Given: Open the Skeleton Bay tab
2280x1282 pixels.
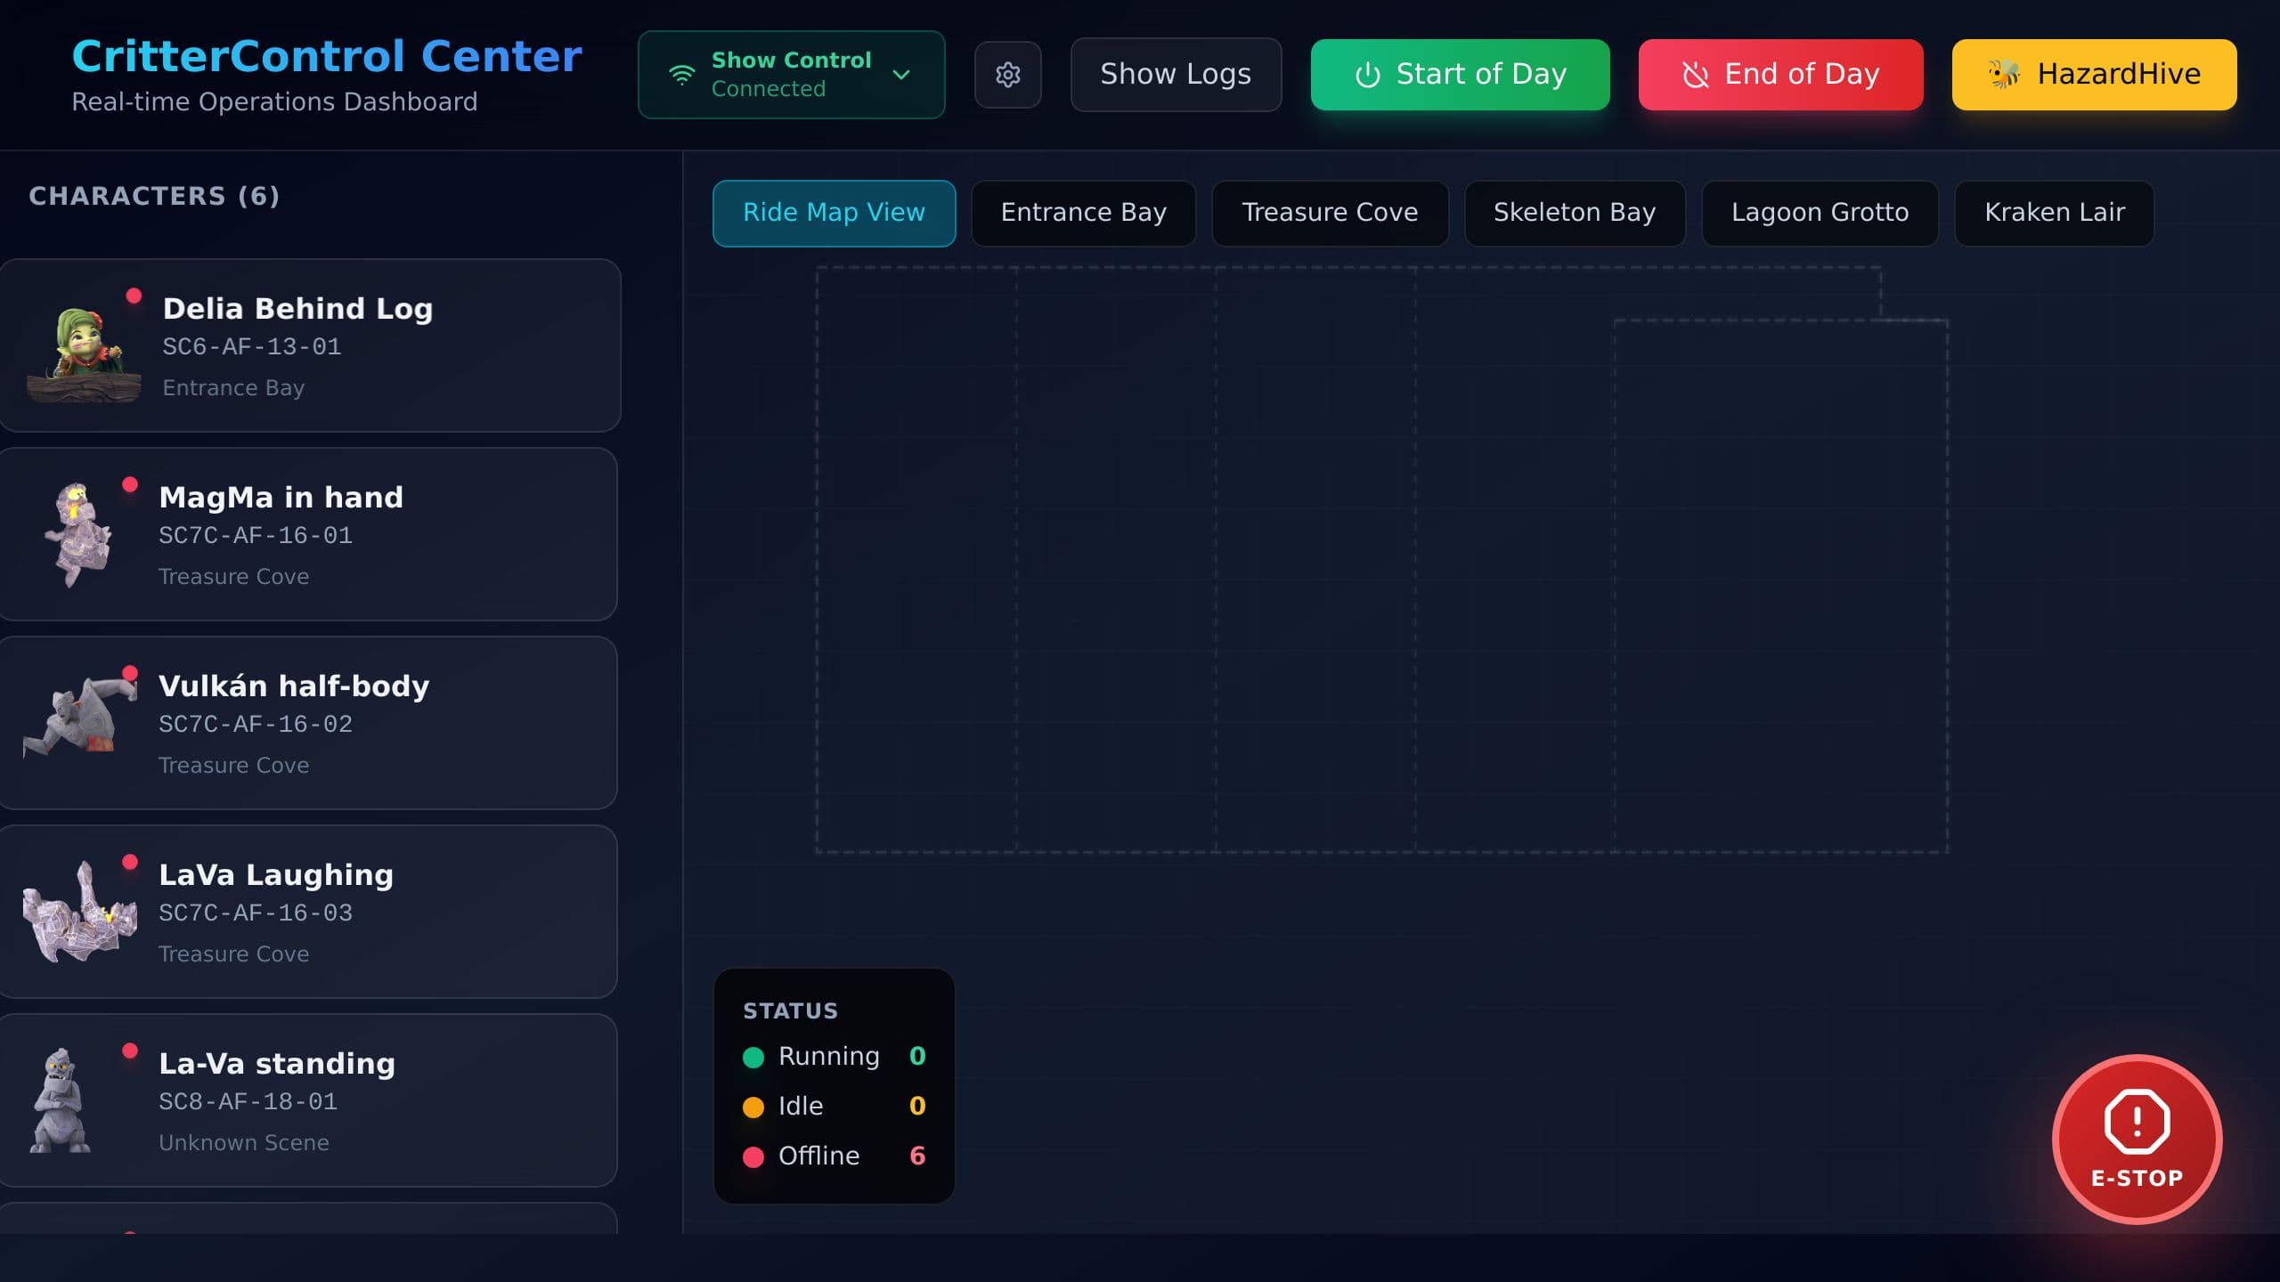Looking at the screenshot, I should click(x=1575, y=213).
